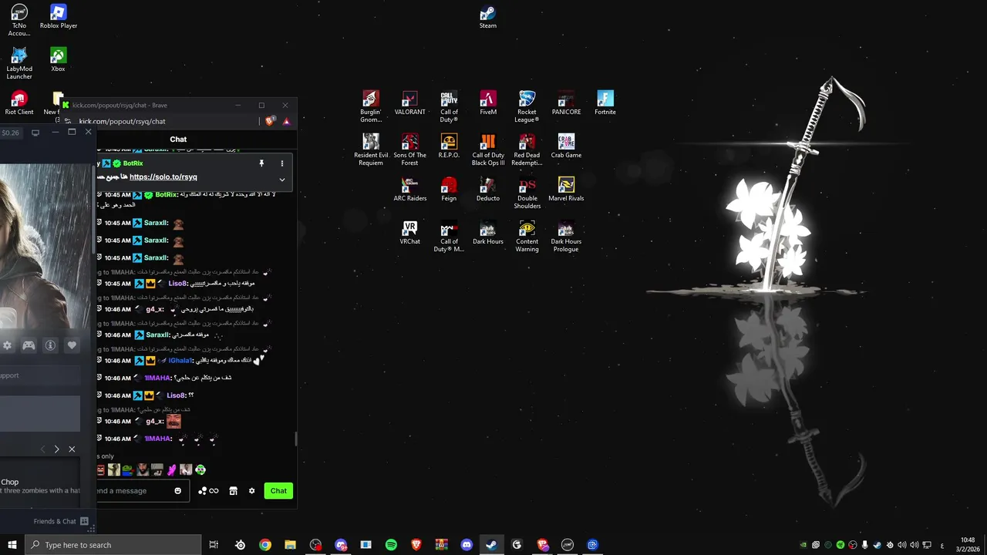Launch Deducto from the desktop
Image resolution: width=987 pixels, height=555 pixels.
coord(488,190)
